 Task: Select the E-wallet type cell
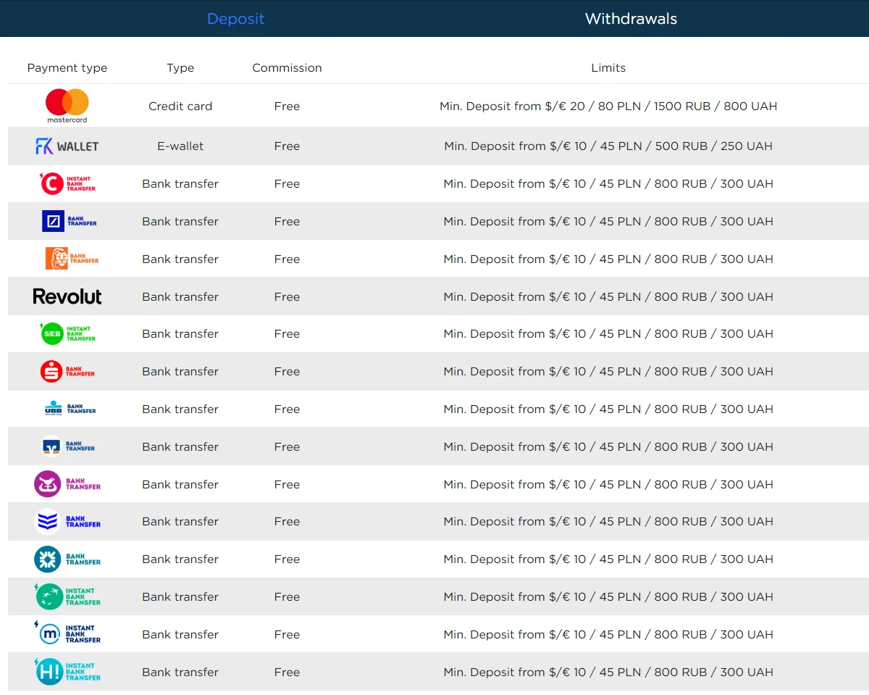click(180, 146)
